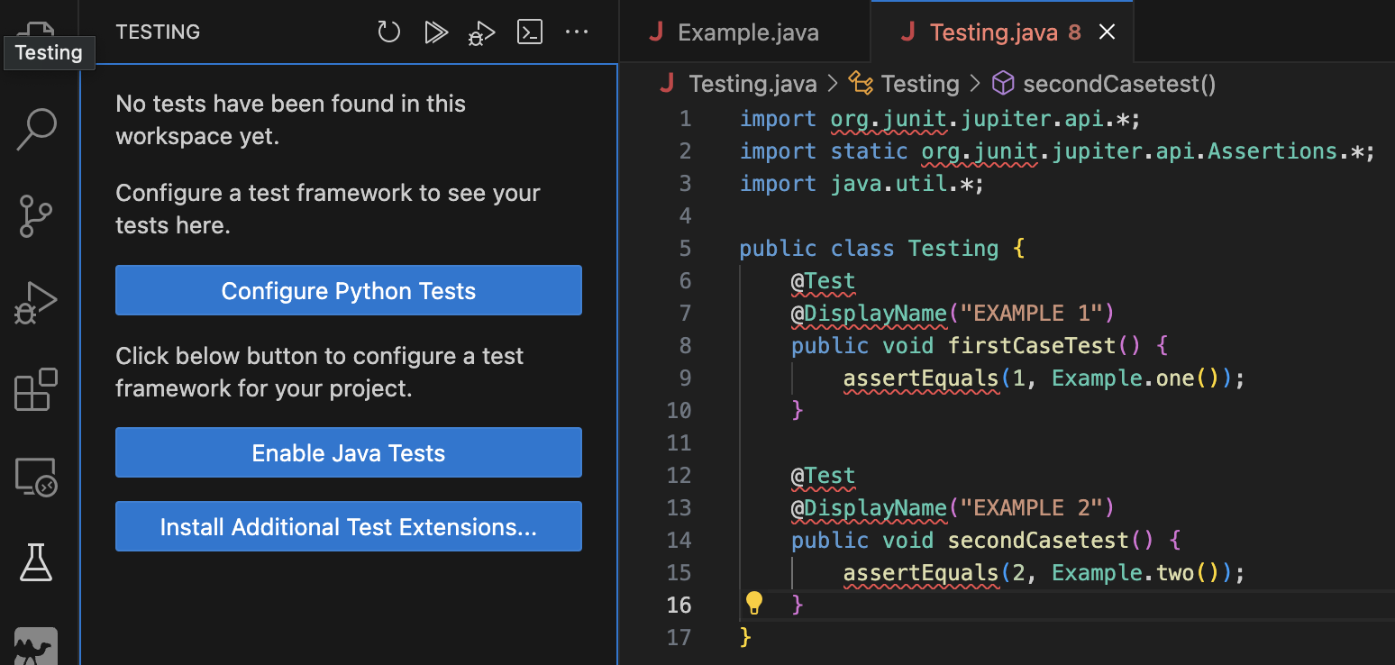Run all tests from the Testing toolbar
Viewport: 1395px width, 665px height.
(x=436, y=32)
